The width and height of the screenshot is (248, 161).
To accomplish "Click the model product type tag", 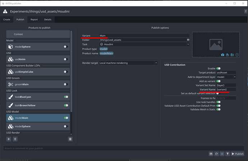I will pyautogui.click(x=104, y=49).
